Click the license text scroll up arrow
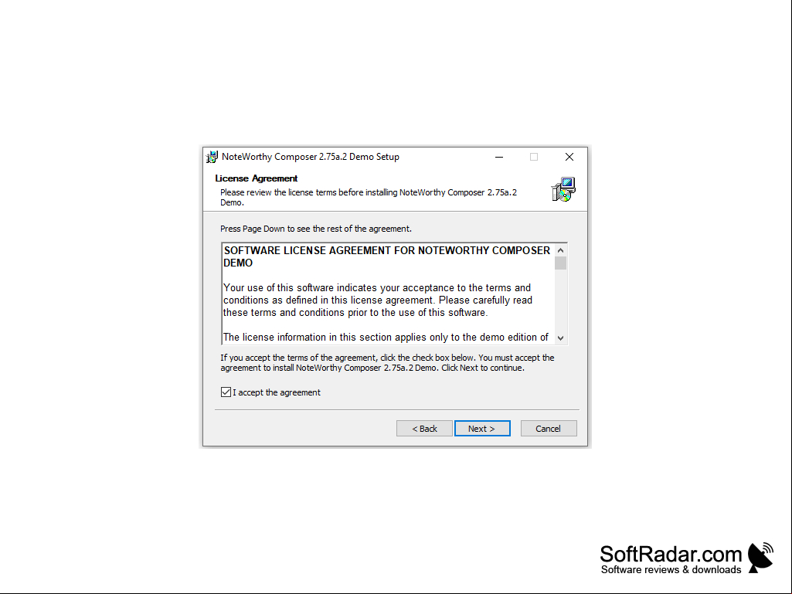792x594 pixels. click(x=561, y=250)
